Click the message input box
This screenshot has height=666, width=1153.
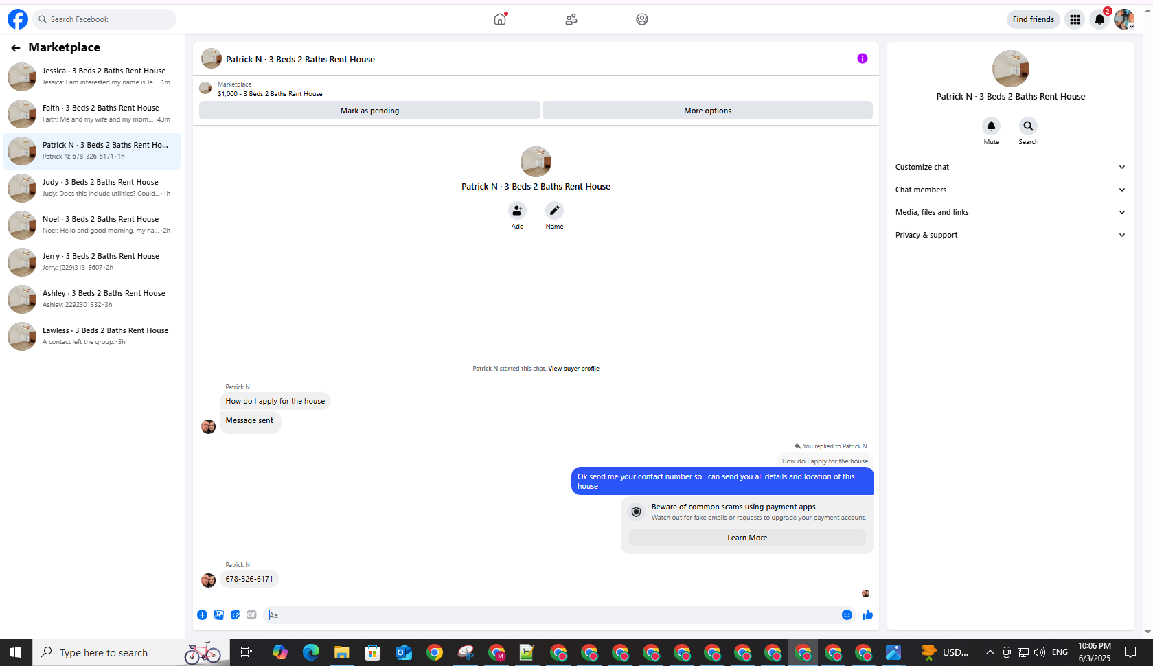[x=551, y=615]
